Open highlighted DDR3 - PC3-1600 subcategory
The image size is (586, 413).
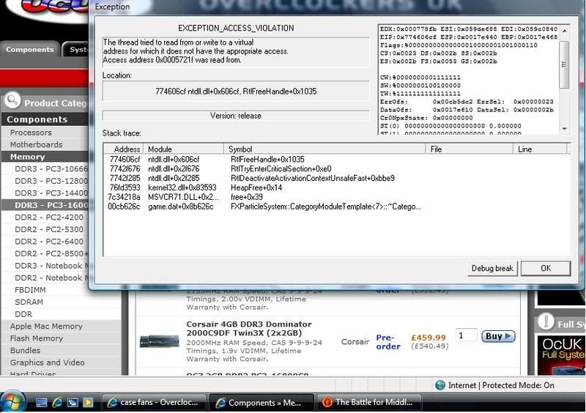[x=51, y=205]
